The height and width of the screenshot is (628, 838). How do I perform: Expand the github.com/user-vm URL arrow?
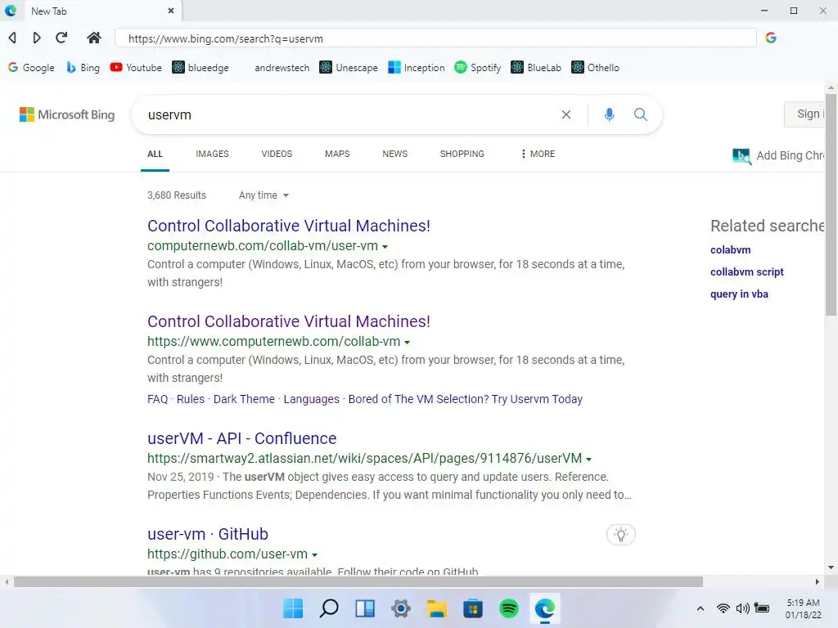tap(315, 555)
